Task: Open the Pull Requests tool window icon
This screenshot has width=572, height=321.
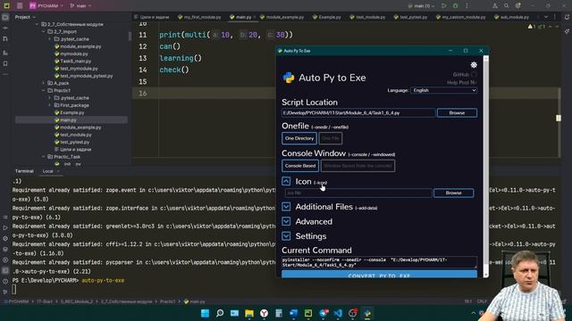Action: (5, 39)
